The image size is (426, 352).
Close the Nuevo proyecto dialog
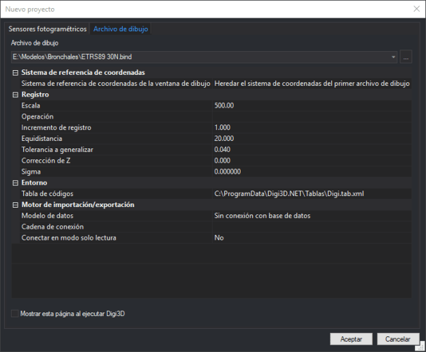(x=416, y=10)
